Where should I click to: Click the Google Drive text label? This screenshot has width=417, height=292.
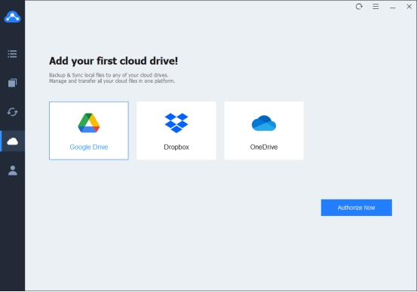[89, 147]
